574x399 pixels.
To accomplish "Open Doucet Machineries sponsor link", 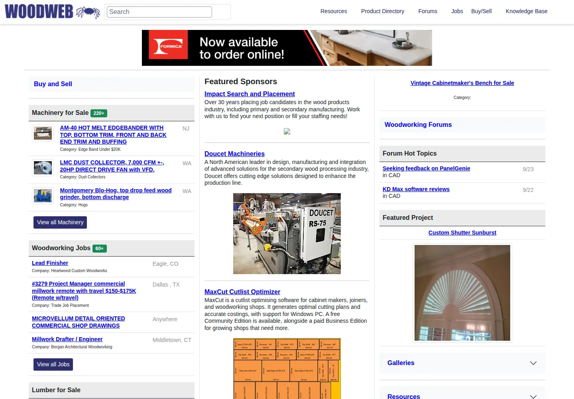I will coord(234,154).
